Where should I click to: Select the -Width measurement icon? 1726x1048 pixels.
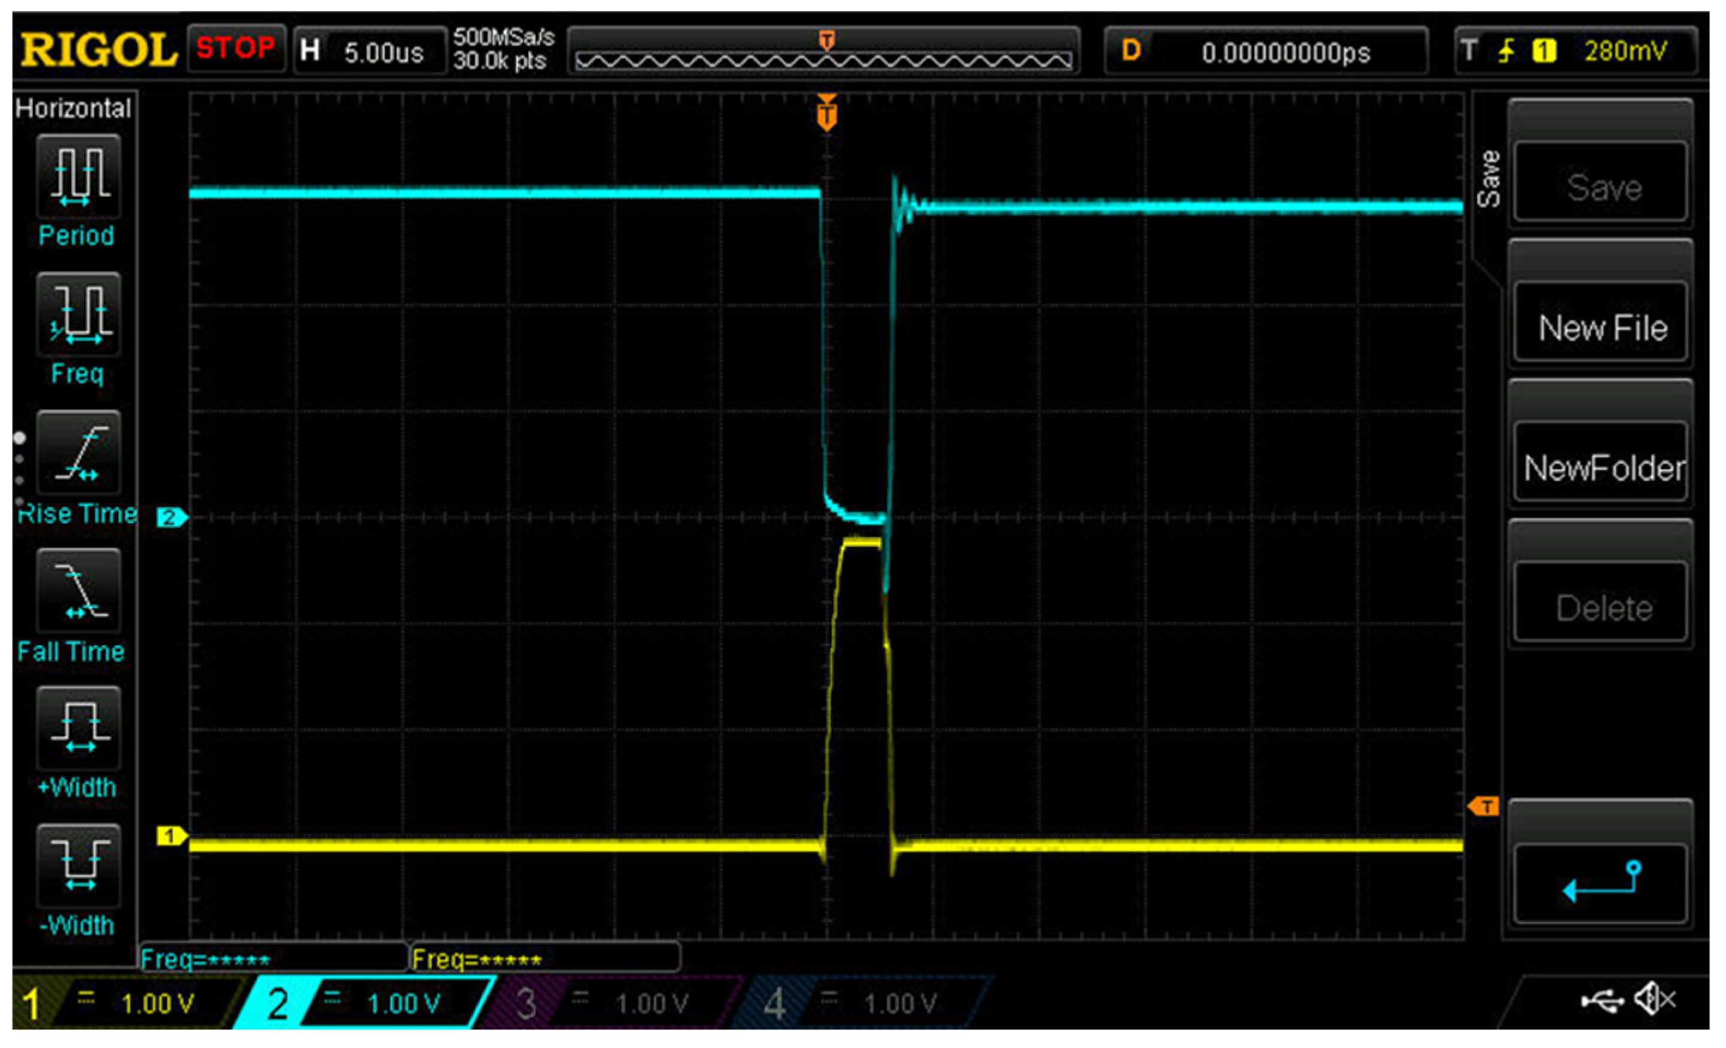pos(78,866)
